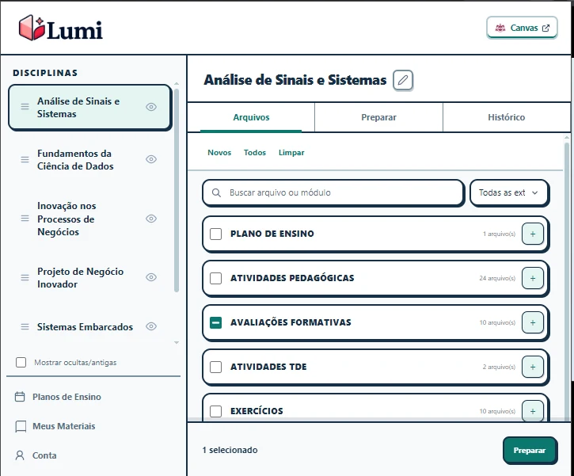Switch to the Arquivos tab
The image size is (574, 476).
pos(251,117)
